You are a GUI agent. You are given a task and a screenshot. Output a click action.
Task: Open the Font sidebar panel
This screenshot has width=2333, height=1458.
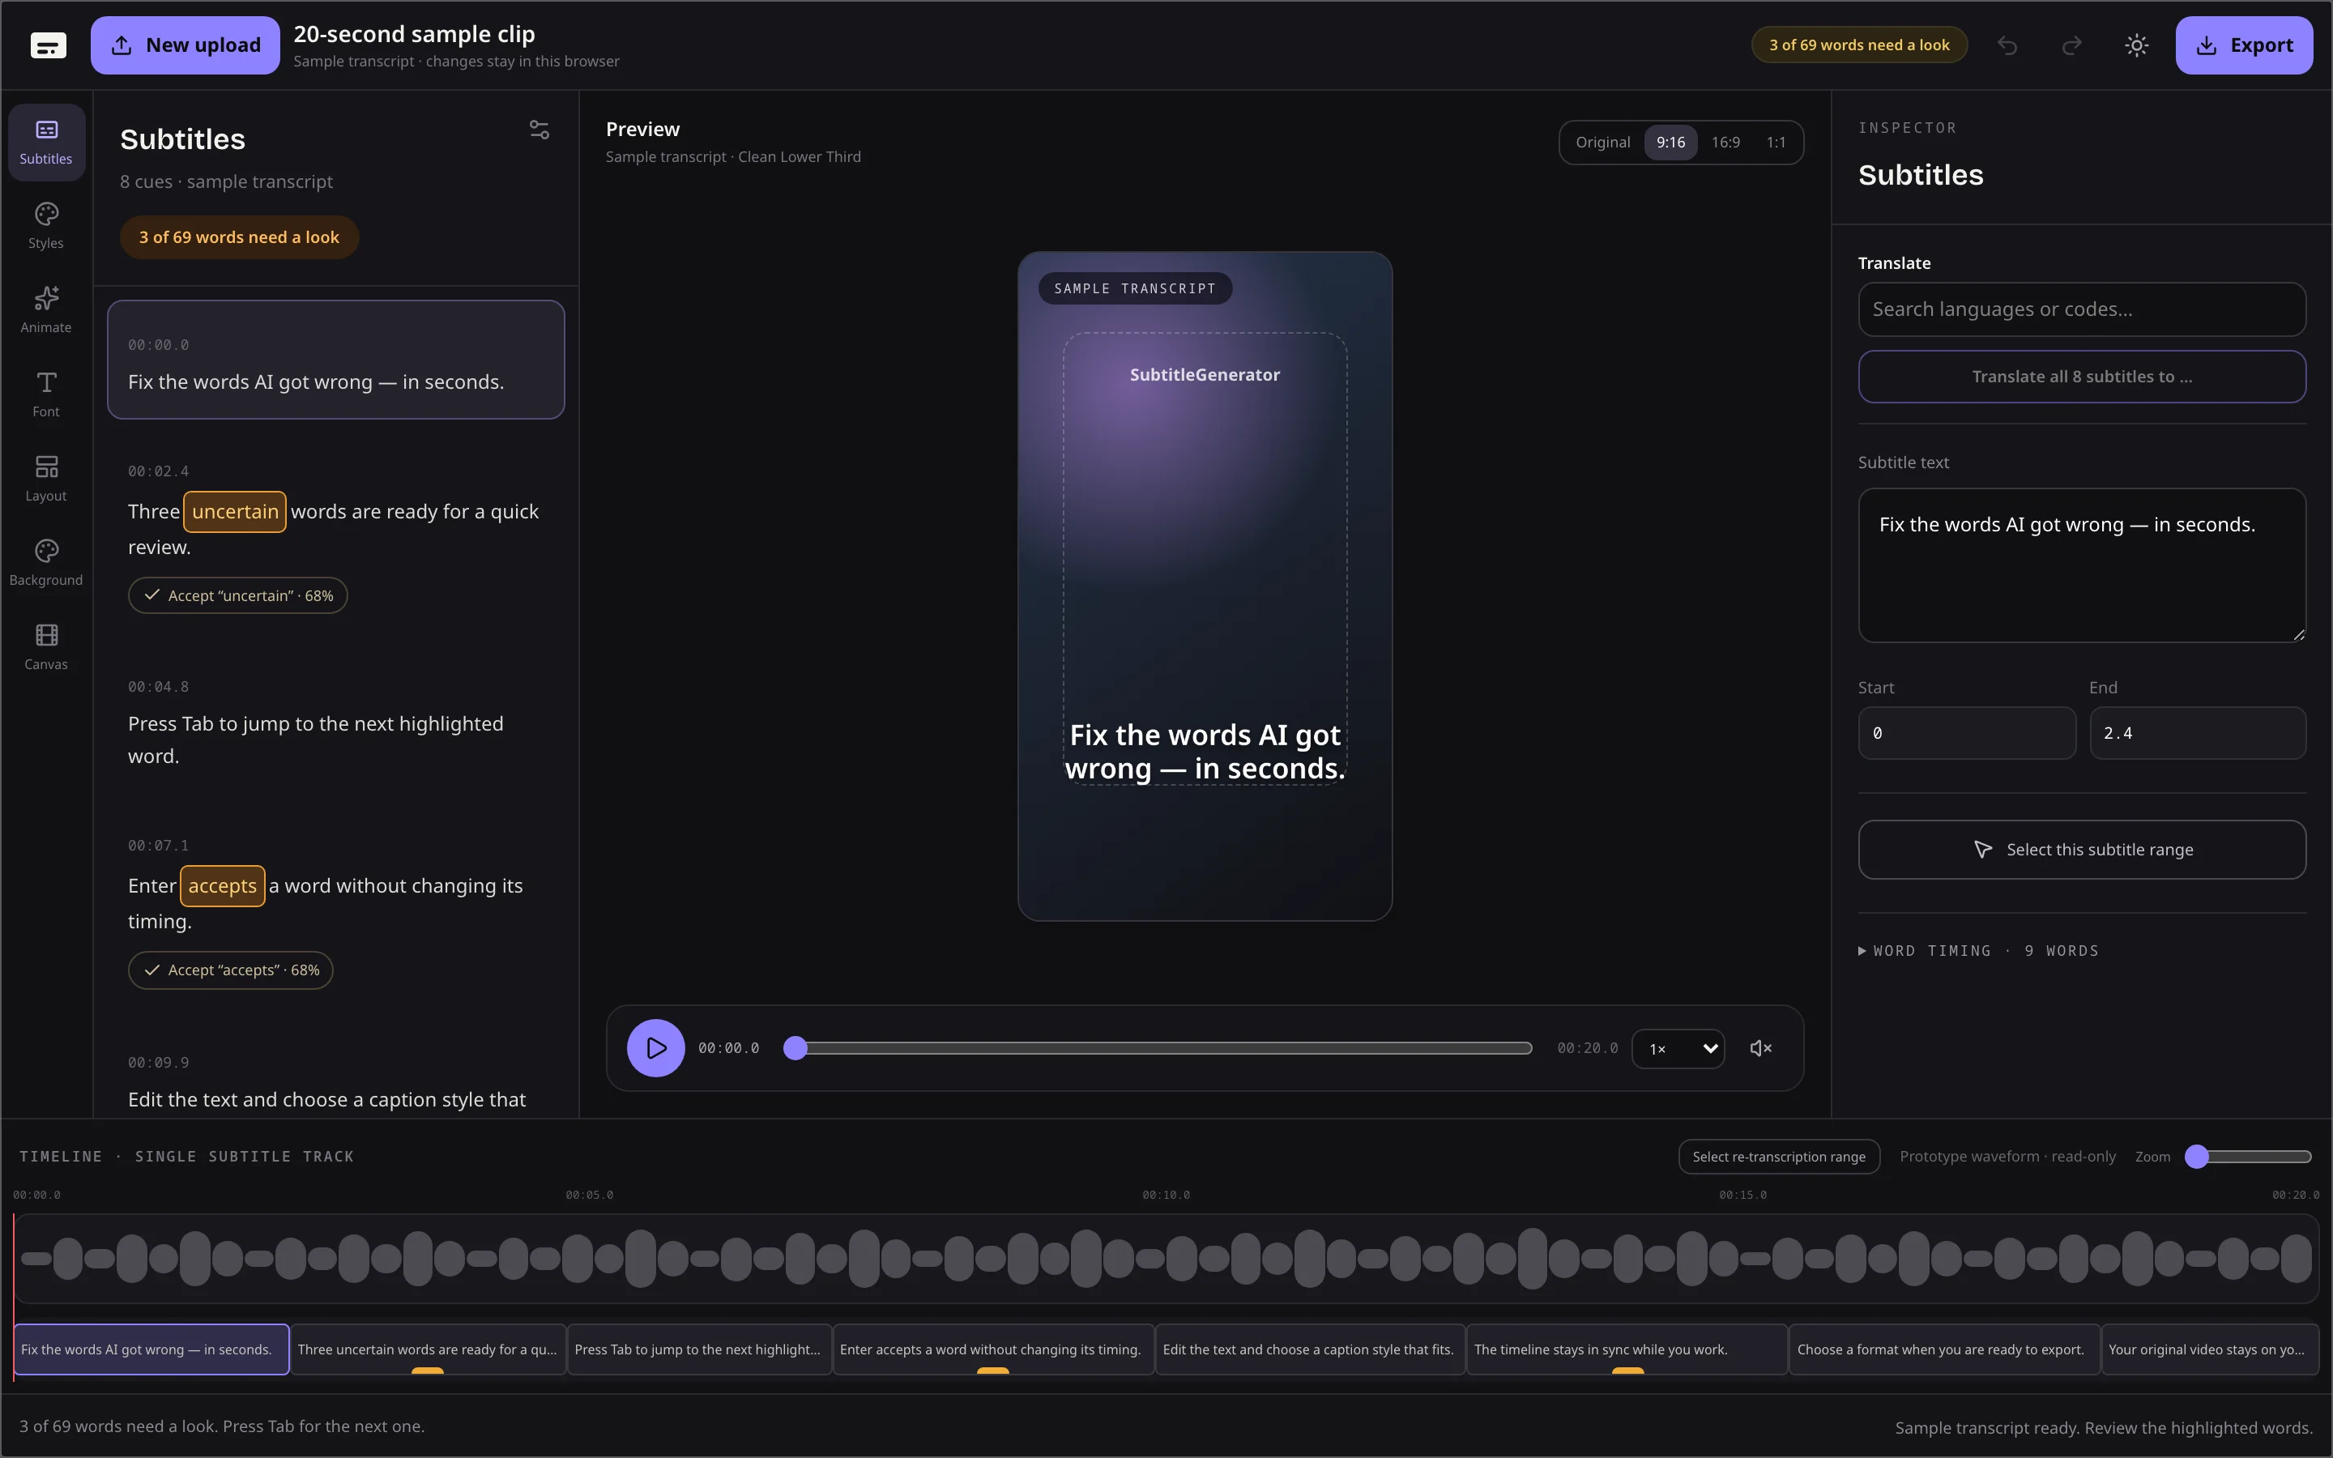(x=46, y=394)
